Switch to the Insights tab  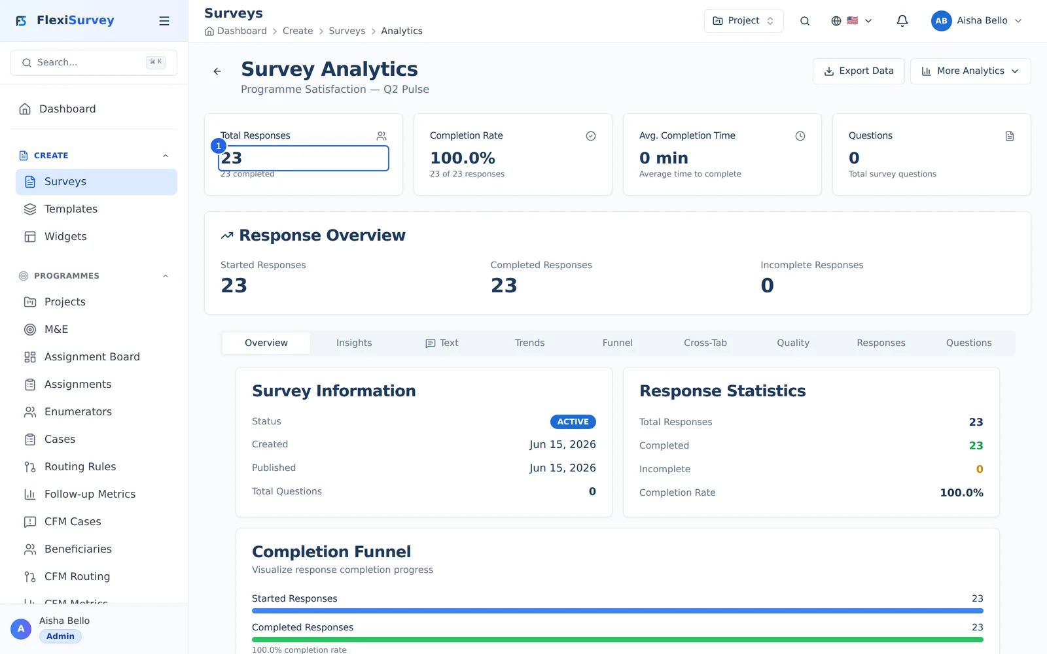[354, 343]
